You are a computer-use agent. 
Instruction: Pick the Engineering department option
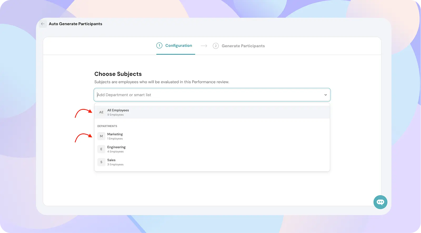116,147
